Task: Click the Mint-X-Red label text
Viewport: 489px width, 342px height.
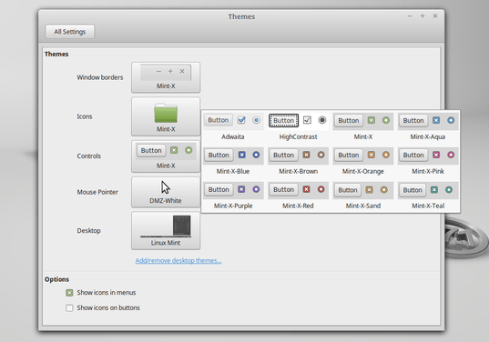Action: click(x=298, y=206)
